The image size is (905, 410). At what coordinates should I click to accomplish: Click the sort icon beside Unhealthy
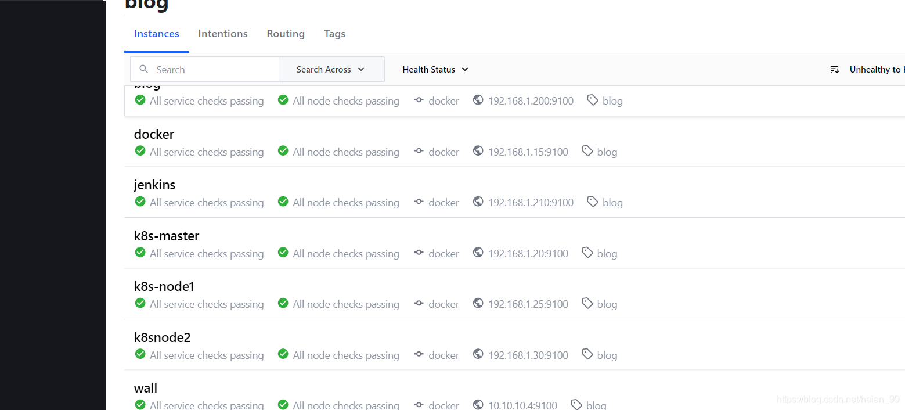[x=835, y=70]
